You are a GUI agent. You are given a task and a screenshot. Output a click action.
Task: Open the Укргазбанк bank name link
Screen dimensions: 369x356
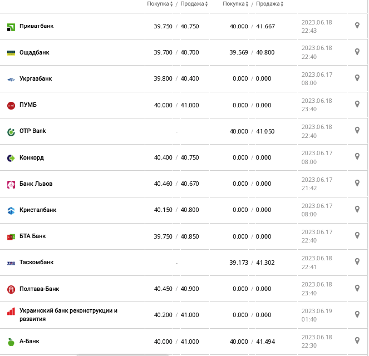pyautogui.click(x=36, y=78)
